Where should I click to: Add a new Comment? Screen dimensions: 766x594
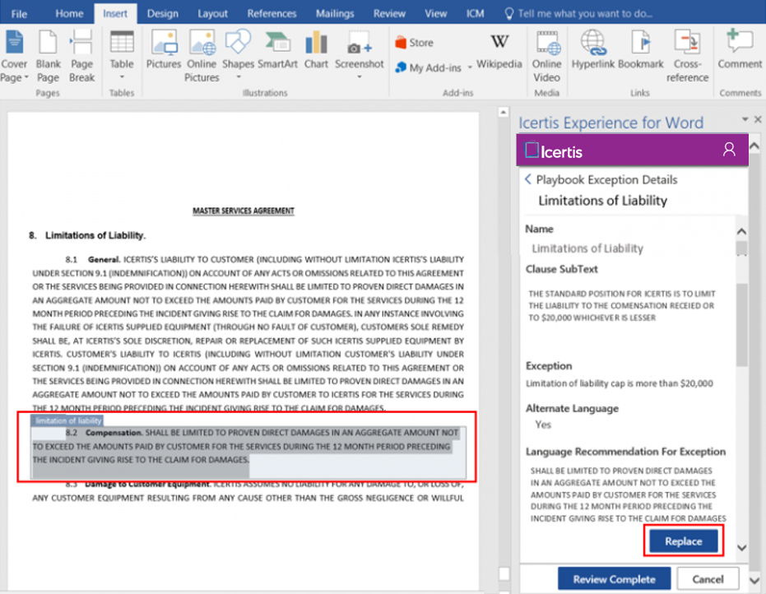click(739, 49)
